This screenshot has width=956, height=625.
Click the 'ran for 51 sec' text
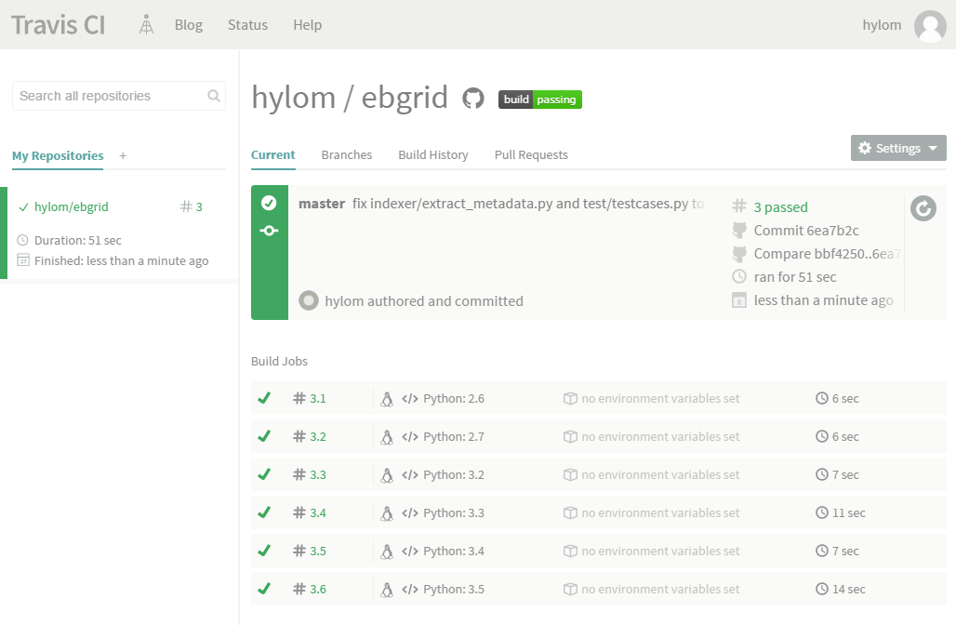(795, 277)
